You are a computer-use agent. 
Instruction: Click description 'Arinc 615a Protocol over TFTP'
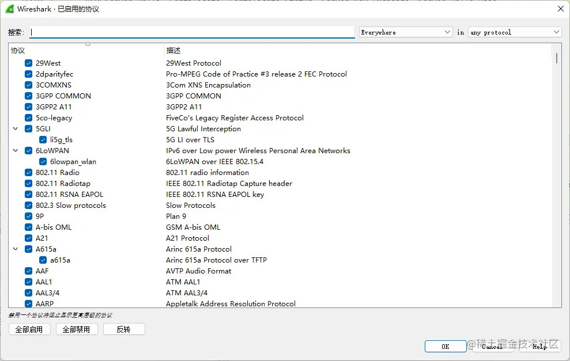(216, 260)
